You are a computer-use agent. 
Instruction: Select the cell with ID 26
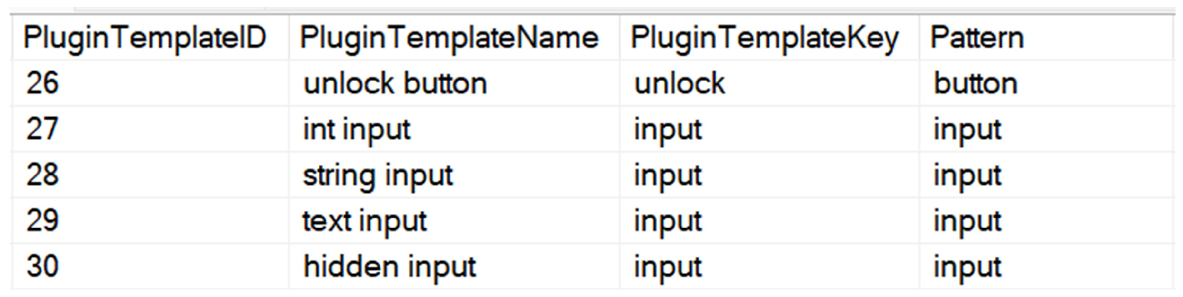43,84
